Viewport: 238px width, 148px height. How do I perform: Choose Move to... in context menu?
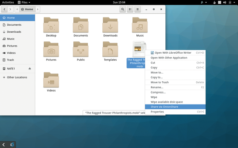[175, 73]
